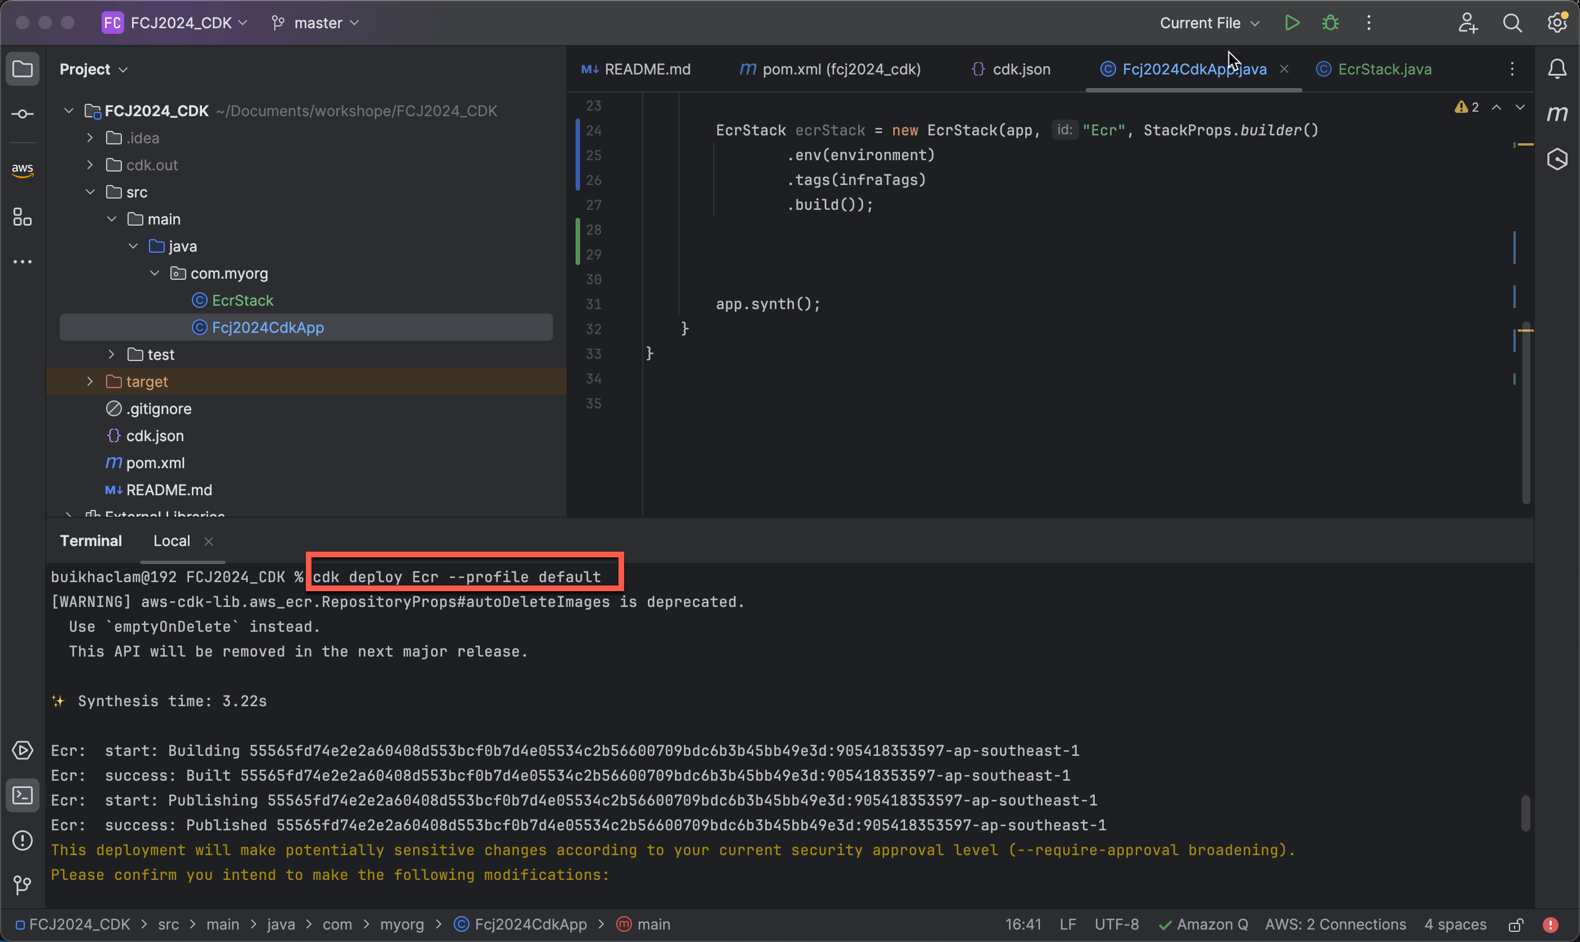Open the Notifications bell
The width and height of the screenshot is (1580, 942).
pos(1557,69)
